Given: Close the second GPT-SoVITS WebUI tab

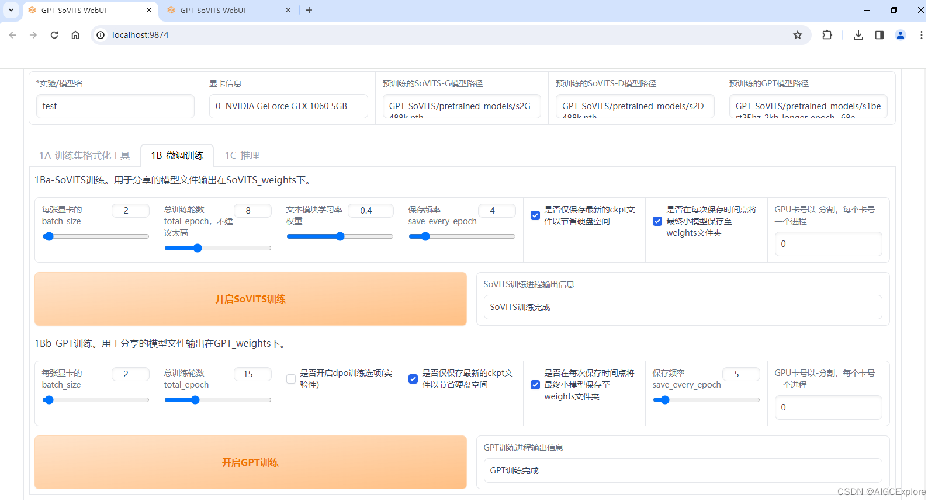Looking at the screenshot, I should point(288,10).
